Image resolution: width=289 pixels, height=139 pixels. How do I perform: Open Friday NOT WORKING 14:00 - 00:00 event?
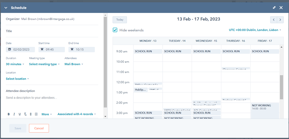[265, 111]
